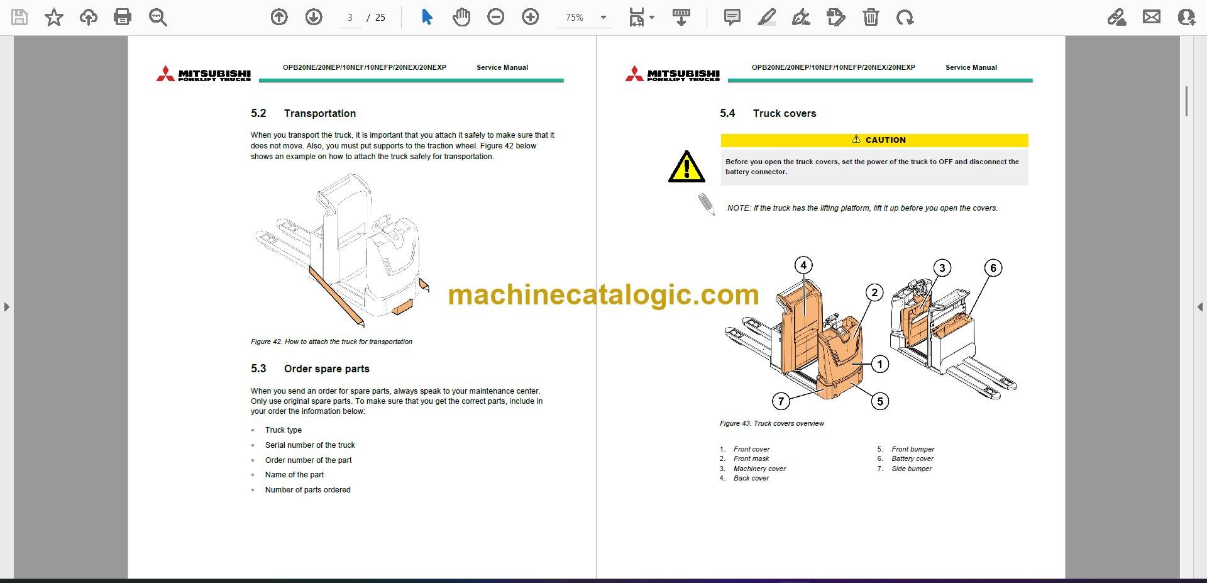Click the Save file icon
This screenshot has height=583, width=1207.
tap(19, 17)
